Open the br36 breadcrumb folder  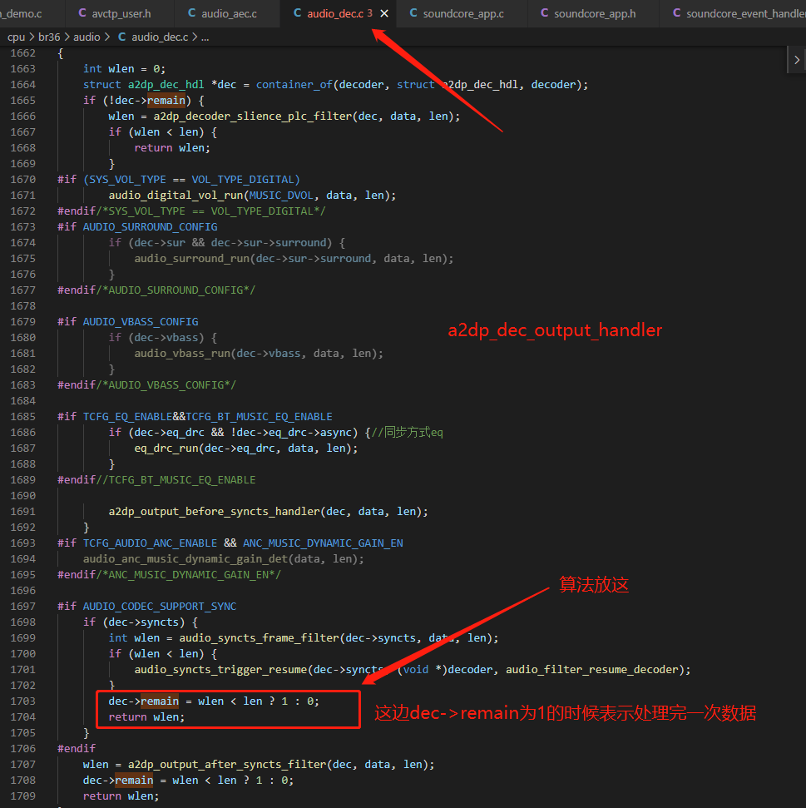[x=49, y=37]
